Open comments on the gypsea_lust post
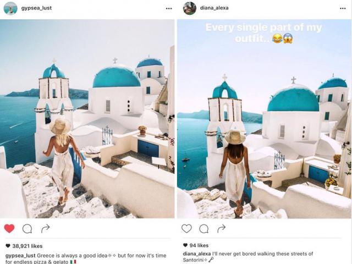The image size is (352, 264). tap(27, 229)
